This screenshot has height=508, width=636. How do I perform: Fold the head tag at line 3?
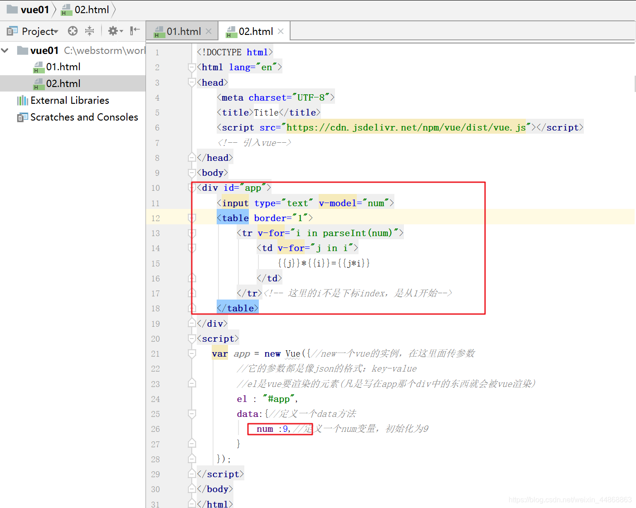(x=192, y=82)
